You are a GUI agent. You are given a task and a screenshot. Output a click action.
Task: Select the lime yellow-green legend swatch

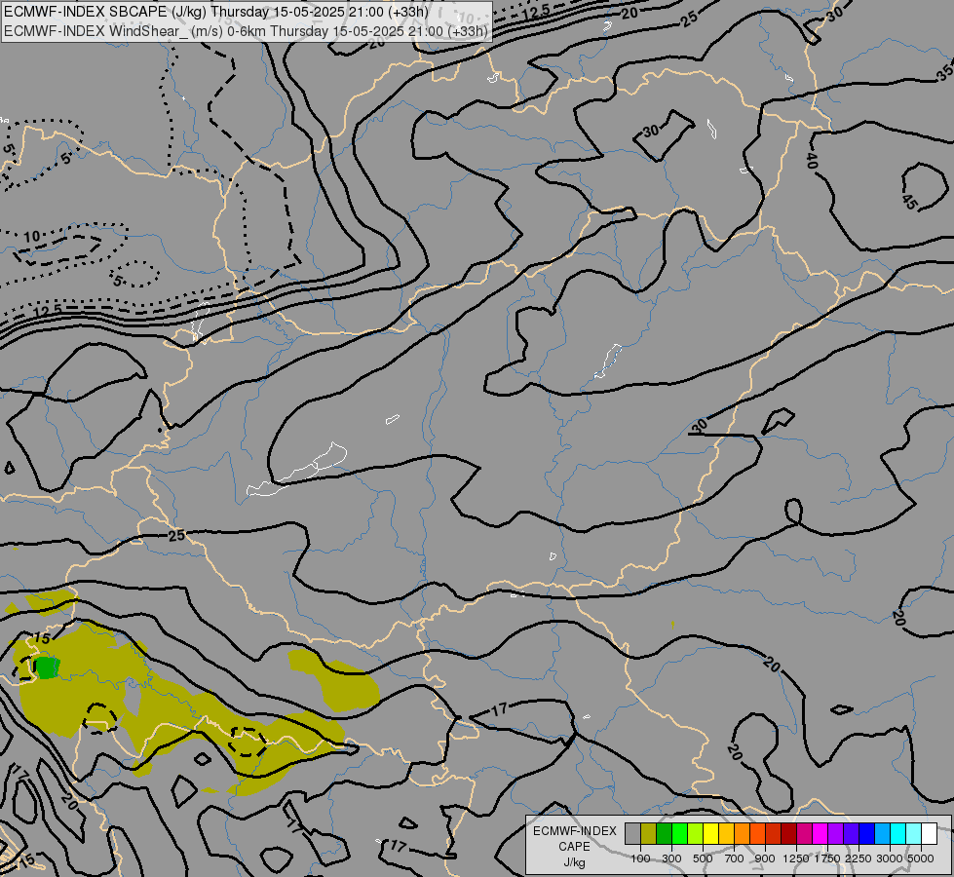696,833
